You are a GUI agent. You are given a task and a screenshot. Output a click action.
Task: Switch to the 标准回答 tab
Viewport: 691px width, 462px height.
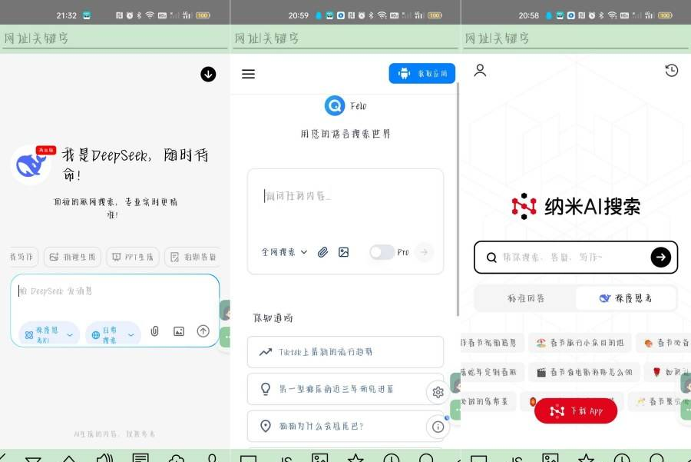pos(525,298)
